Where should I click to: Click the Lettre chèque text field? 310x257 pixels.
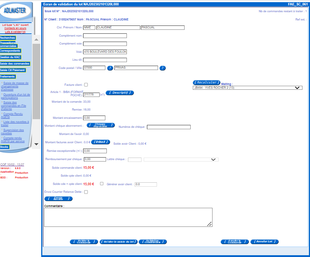pos(135,160)
